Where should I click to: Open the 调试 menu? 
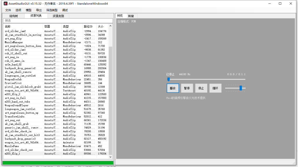(x=65, y=10)
